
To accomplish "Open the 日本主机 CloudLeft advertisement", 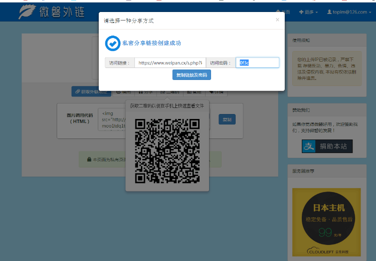I will pyautogui.click(x=326, y=222).
